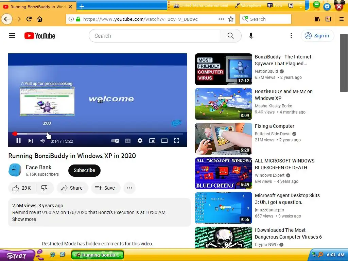Viewport: 348px width, 261px height.
Task: Open Microsoft Agent Desktop Skits 3 video
Action: [x=287, y=198]
